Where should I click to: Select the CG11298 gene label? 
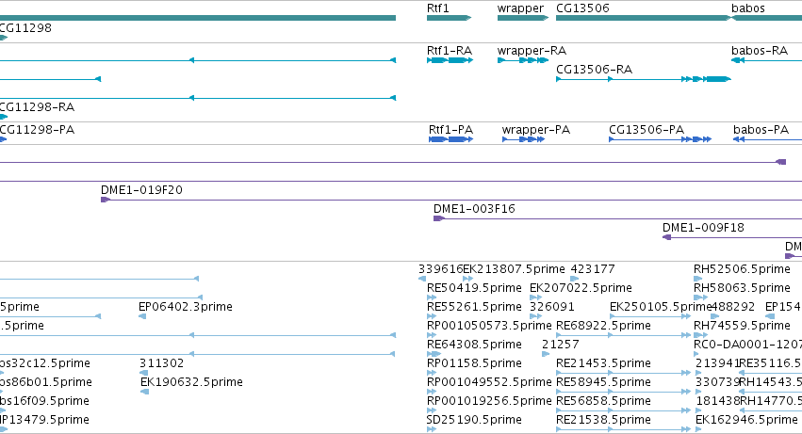point(25,28)
